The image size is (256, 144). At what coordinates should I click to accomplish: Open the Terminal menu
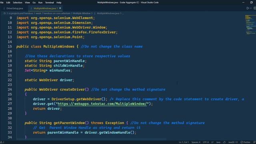tap(49, 2)
